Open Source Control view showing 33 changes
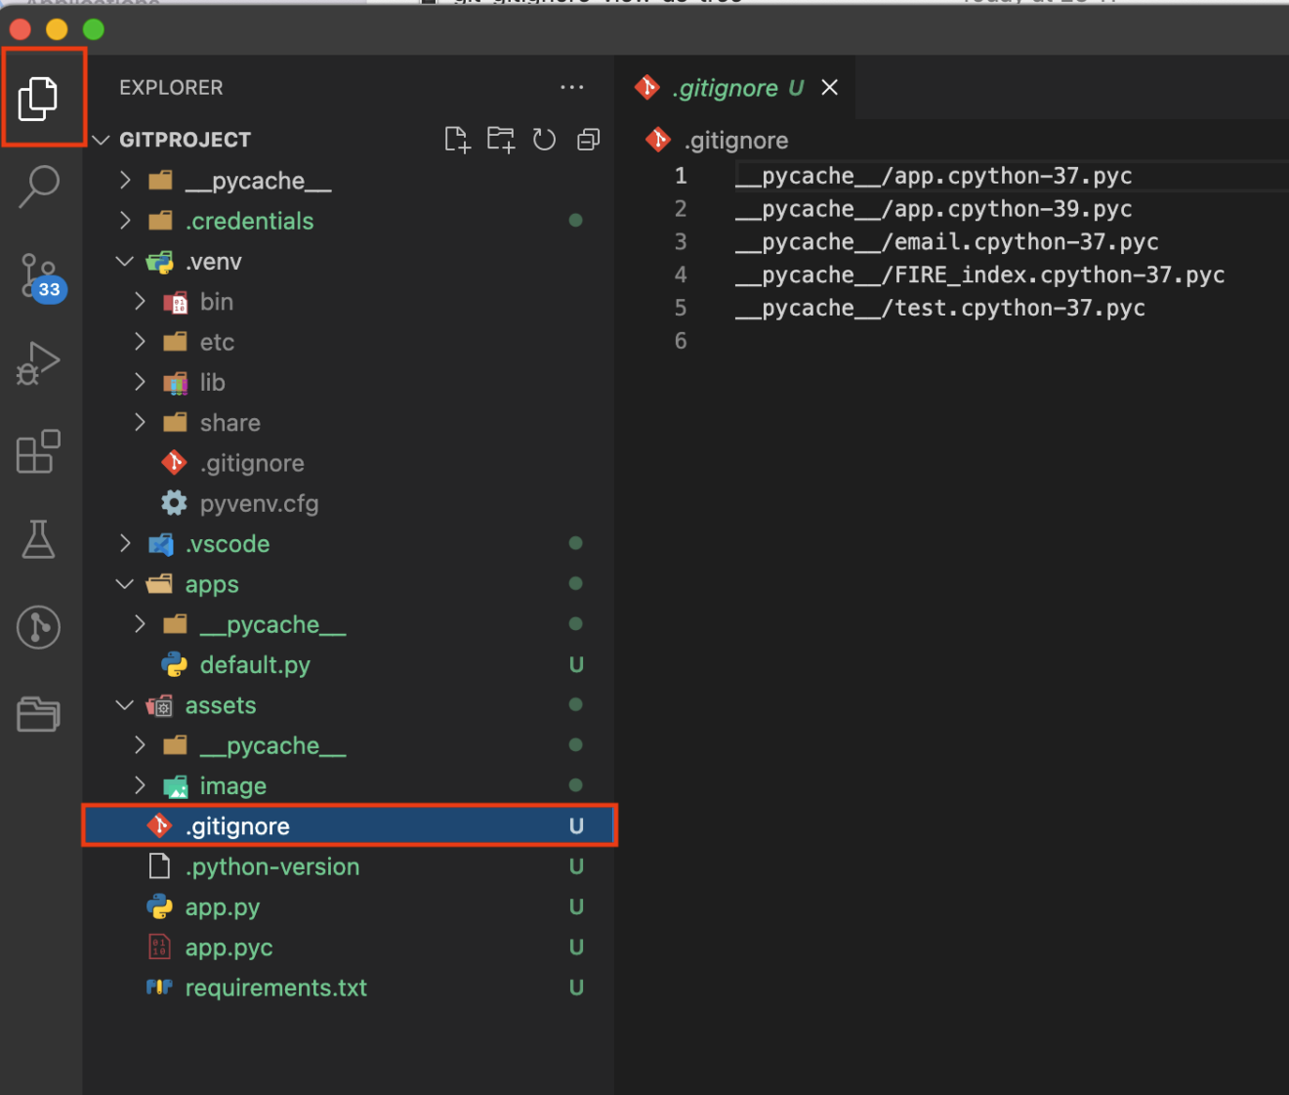Viewport: 1289px width, 1095px height. coord(38,276)
